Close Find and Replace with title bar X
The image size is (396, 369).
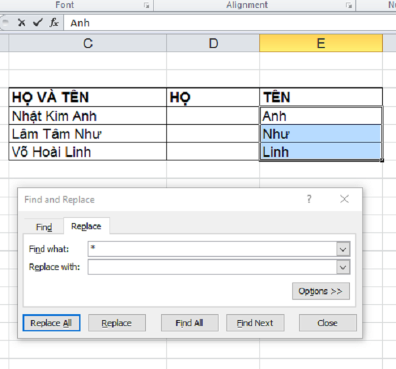(344, 199)
